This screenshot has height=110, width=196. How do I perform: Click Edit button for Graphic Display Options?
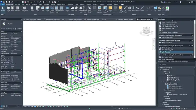[x=16, y=42]
